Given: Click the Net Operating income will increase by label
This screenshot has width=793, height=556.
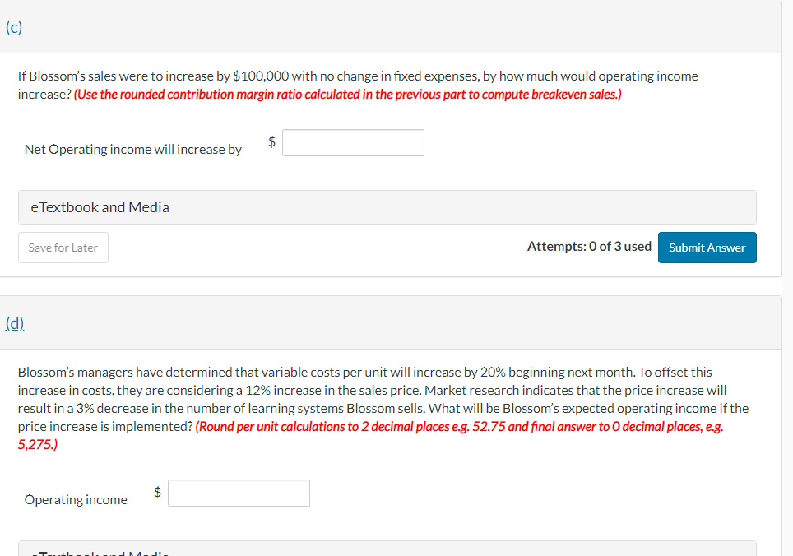Looking at the screenshot, I should point(132,149).
